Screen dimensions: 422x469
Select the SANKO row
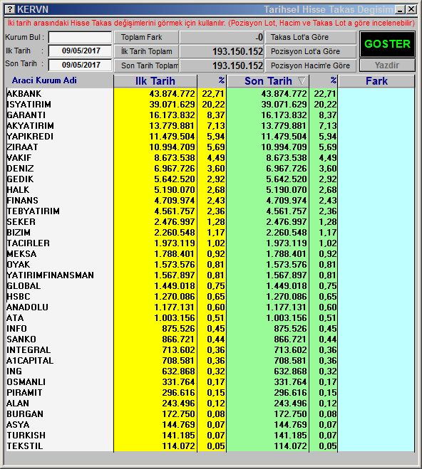coord(210,339)
